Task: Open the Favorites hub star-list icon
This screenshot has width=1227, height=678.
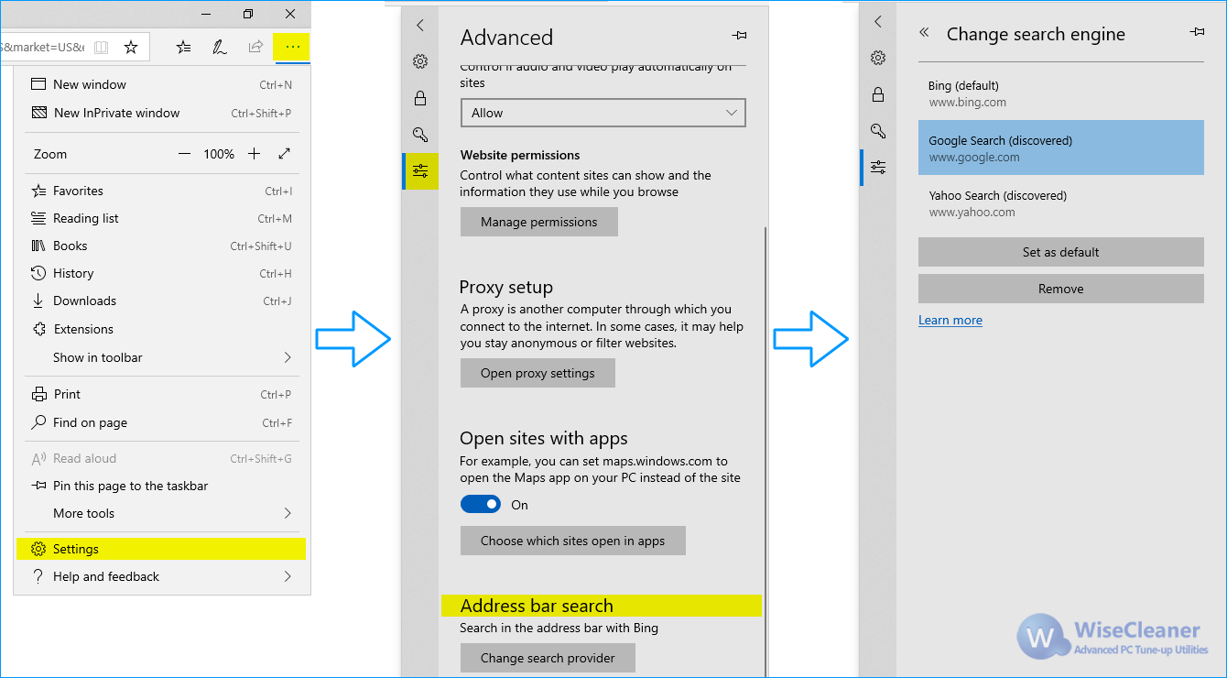Action: (x=183, y=47)
